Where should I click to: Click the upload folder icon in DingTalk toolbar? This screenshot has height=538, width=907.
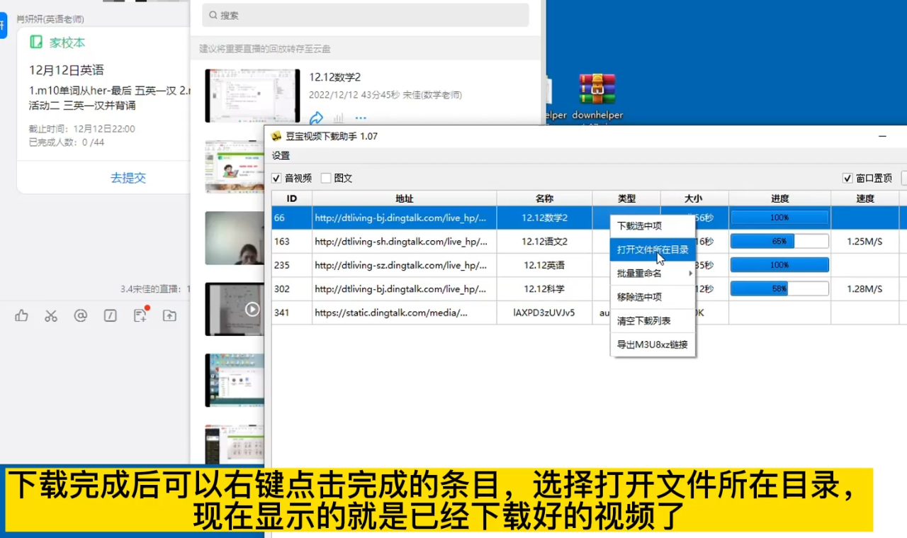click(170, 316)
